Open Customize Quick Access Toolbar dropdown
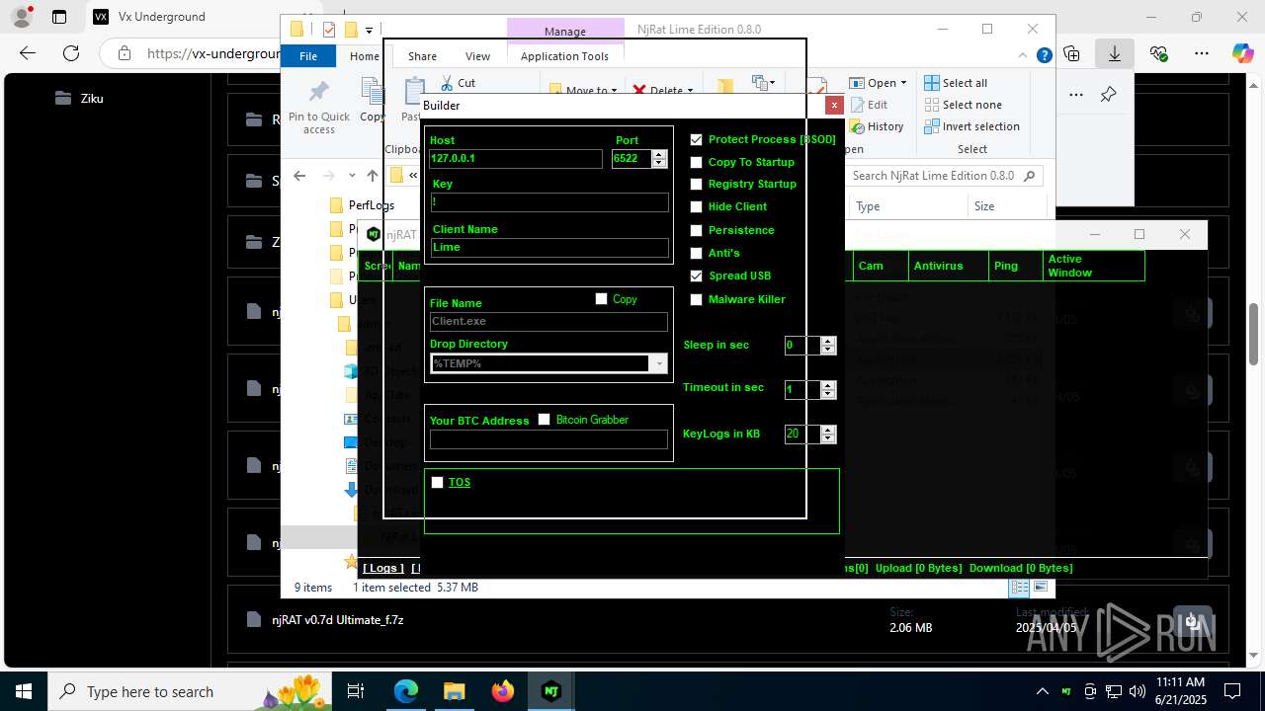The height and width of the screenshot is (711, 1265). click(x=370, y=31)
